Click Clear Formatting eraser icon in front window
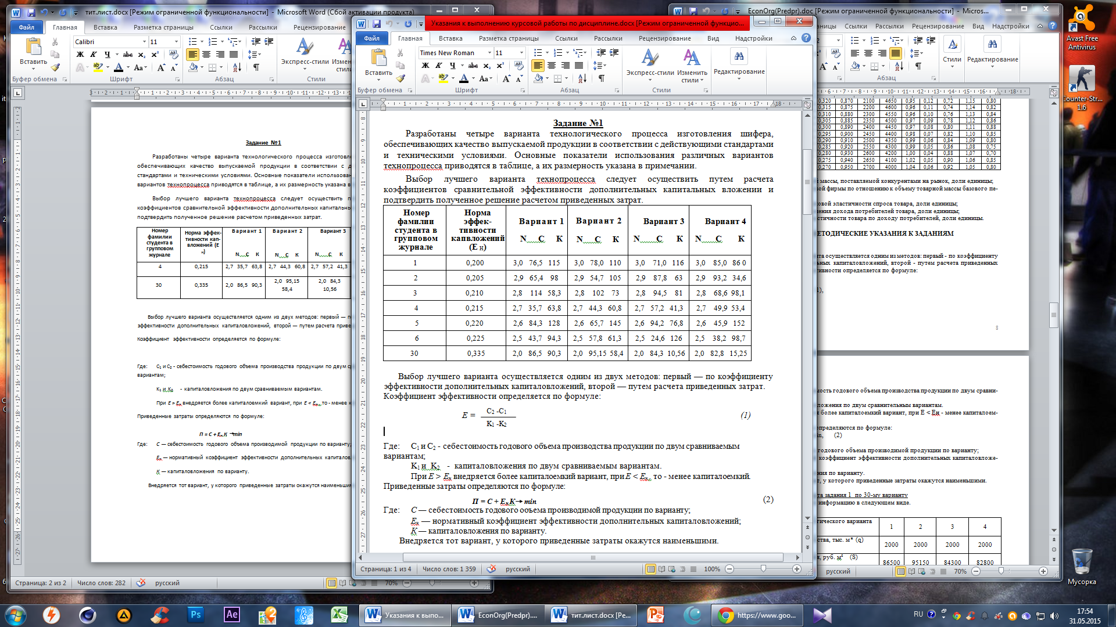 click(519, 66)
